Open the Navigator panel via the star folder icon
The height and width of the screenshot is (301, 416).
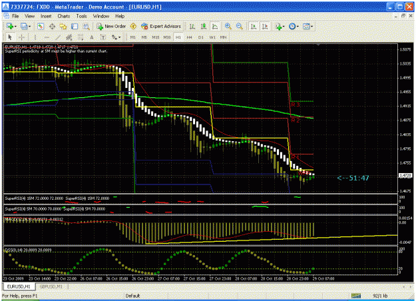(x=63, y=26)
